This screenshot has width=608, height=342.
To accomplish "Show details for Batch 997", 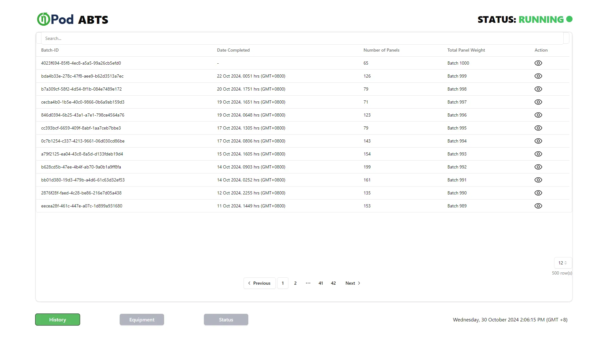I will click(538, 102).
